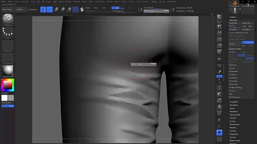Toggle Live Boolean
Viewport: 257px width, 144px height.
point(32,10)
